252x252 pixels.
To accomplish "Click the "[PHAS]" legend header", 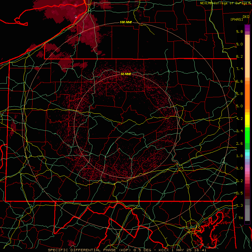I will point(237,19).
